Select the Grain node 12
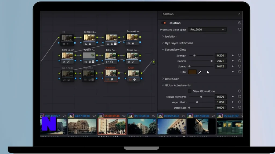This screenshot has height=154, width=275. click(x=133, y=76)
